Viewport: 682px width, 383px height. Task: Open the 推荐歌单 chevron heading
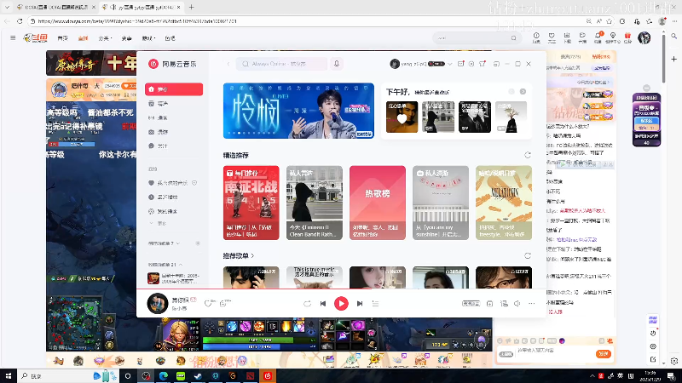click(x=239, y=256)
